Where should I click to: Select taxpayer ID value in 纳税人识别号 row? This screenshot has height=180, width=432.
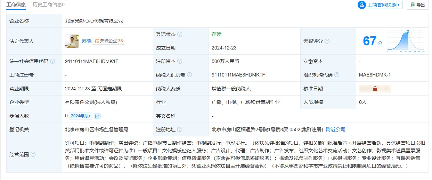238,75
